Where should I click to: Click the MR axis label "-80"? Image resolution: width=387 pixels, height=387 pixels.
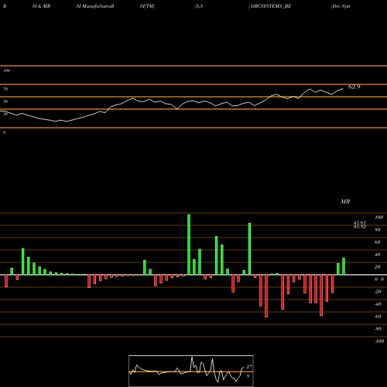pos(378,329)
